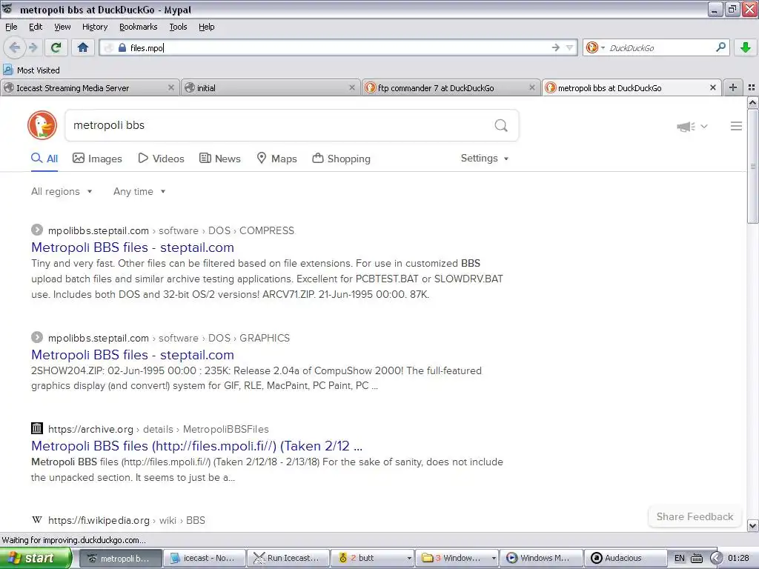The image size is (759, 569).
Task: Select the All results tab
Action: [44, 159]
